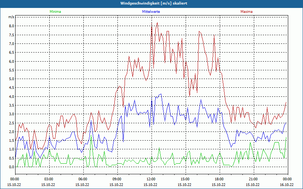Click the 15:00 time axis label

(x=185, y=179)
